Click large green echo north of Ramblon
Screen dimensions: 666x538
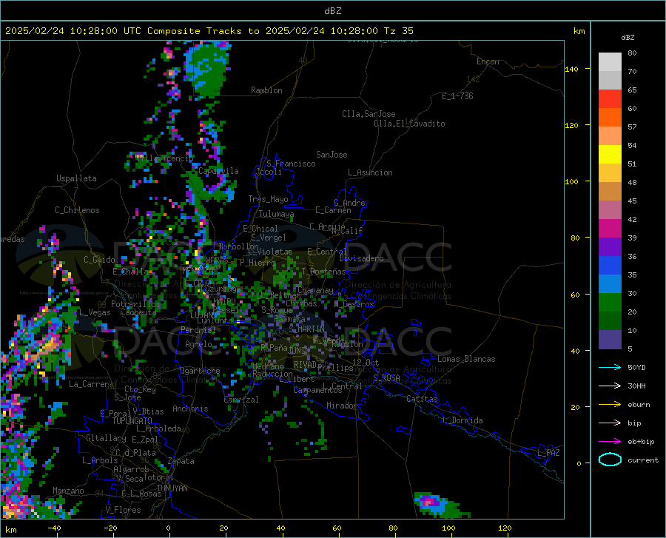208,68
